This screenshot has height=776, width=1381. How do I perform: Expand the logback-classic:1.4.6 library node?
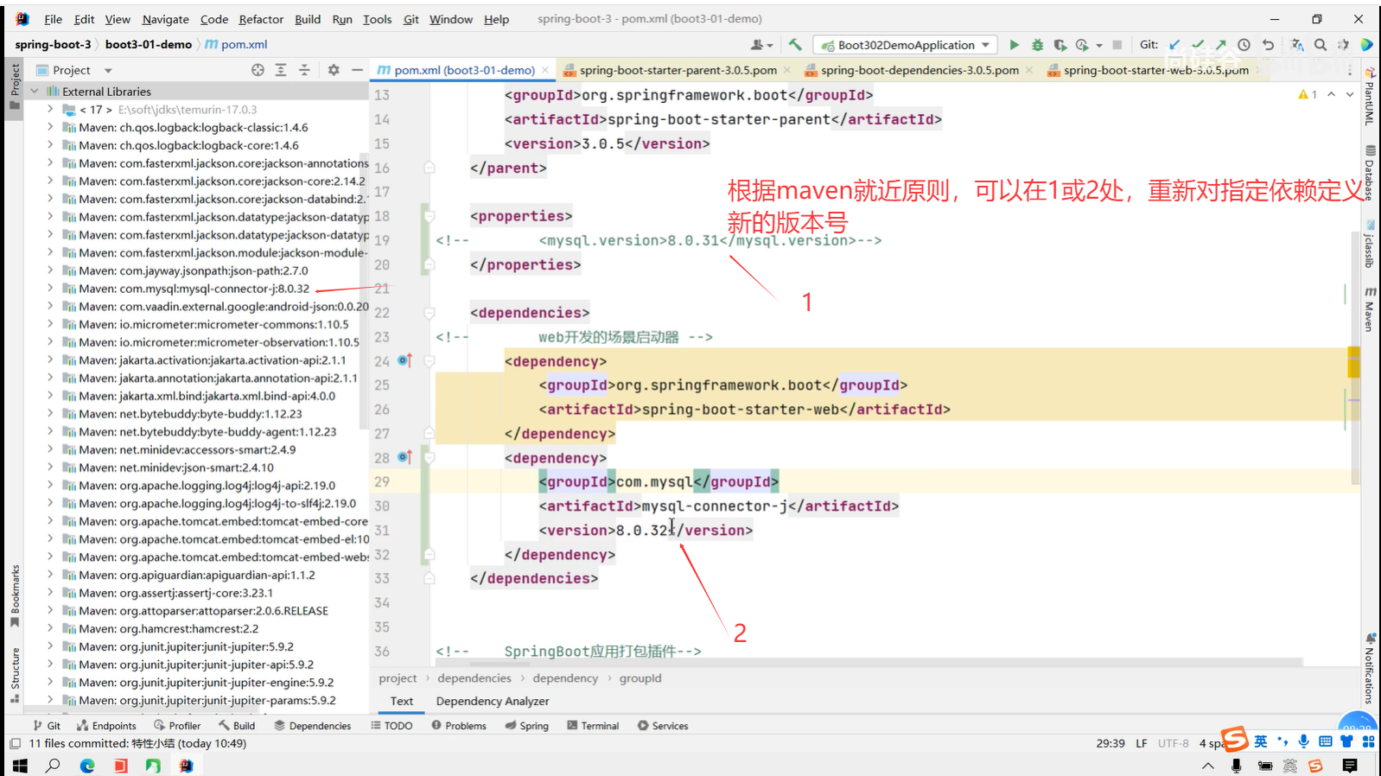[50, 127]
